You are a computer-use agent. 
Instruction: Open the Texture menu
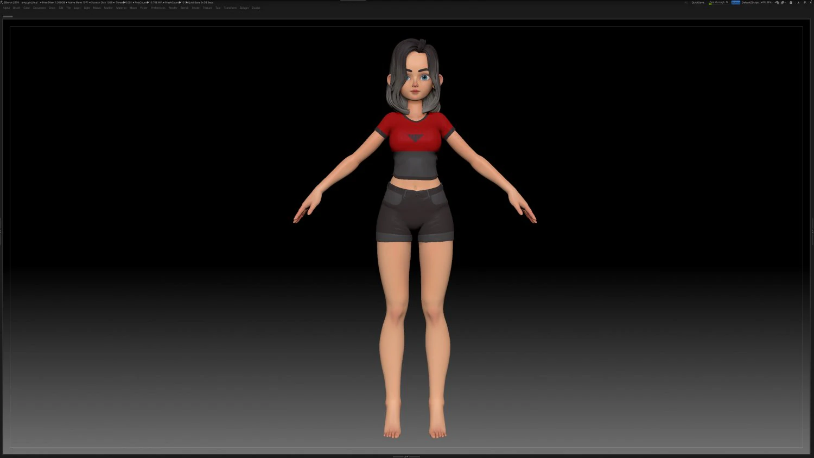[x=207, y=8]
